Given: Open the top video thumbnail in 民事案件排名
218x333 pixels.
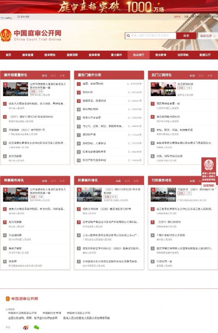Looking at the screenshot, I should [89, 194].
